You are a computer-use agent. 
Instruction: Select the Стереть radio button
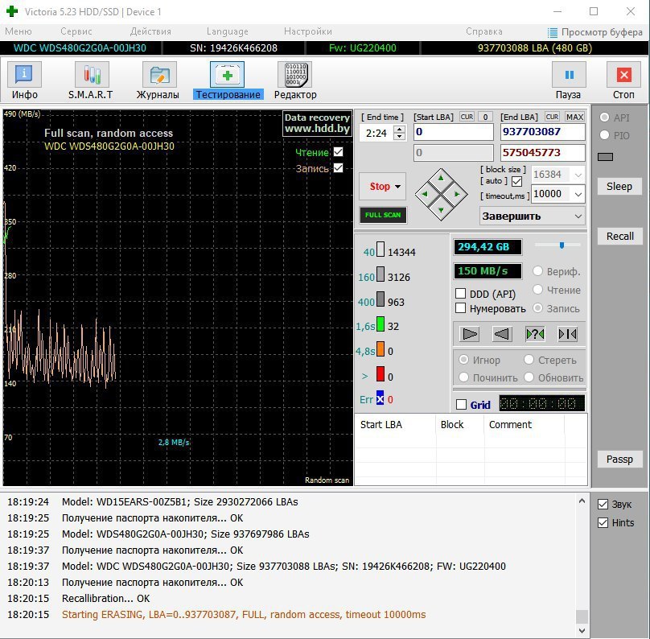(529, 360)
